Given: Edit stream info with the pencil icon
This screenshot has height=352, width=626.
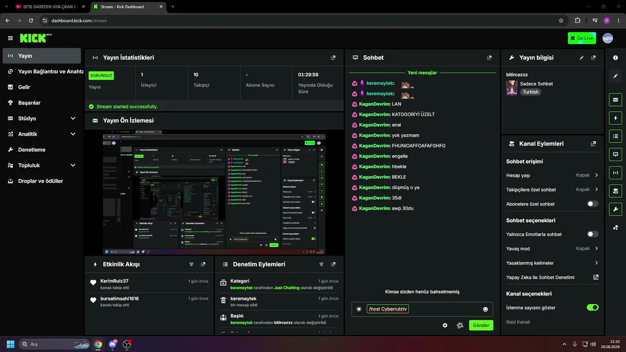Looking at the screenshot, I should pos(581,58).
